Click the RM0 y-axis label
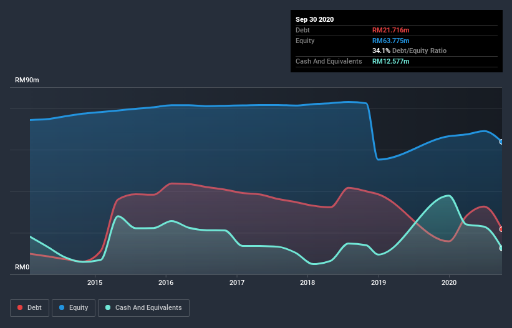 pos(22,267)
